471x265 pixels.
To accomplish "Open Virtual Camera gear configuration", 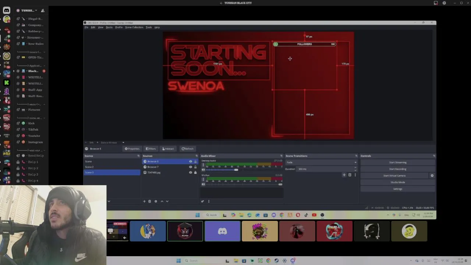I will point(432,176).
